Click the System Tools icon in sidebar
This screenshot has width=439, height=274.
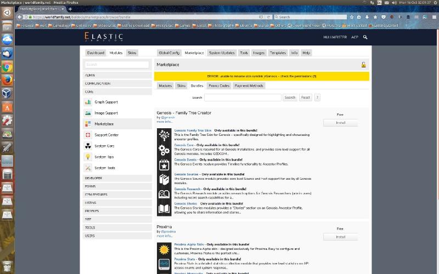pos(88,168)
